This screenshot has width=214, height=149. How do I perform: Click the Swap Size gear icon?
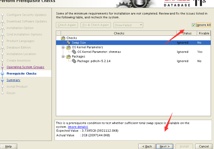point(69,42)
